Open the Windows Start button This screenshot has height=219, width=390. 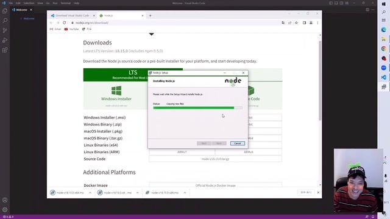383,4
